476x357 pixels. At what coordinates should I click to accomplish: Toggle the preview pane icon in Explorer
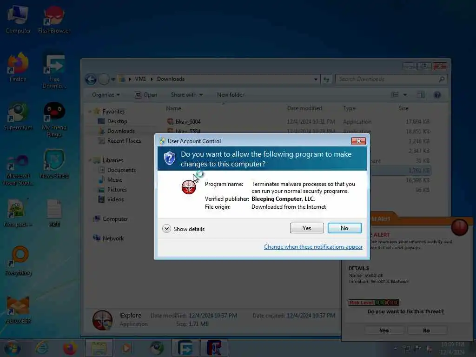point(420,95)
